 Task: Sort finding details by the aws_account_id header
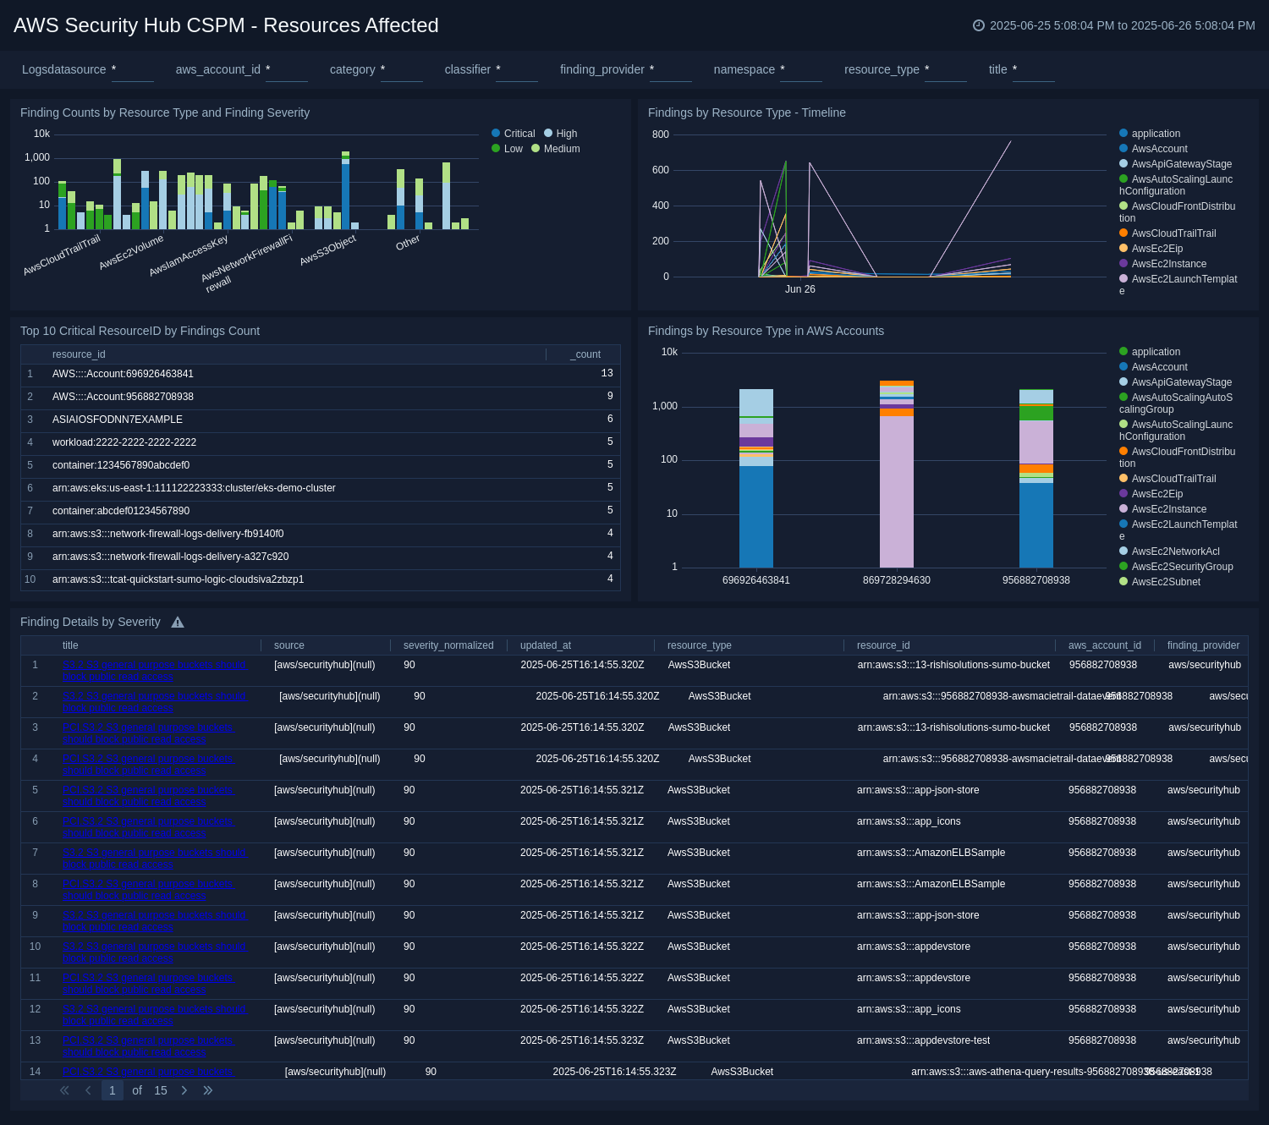1105,645
